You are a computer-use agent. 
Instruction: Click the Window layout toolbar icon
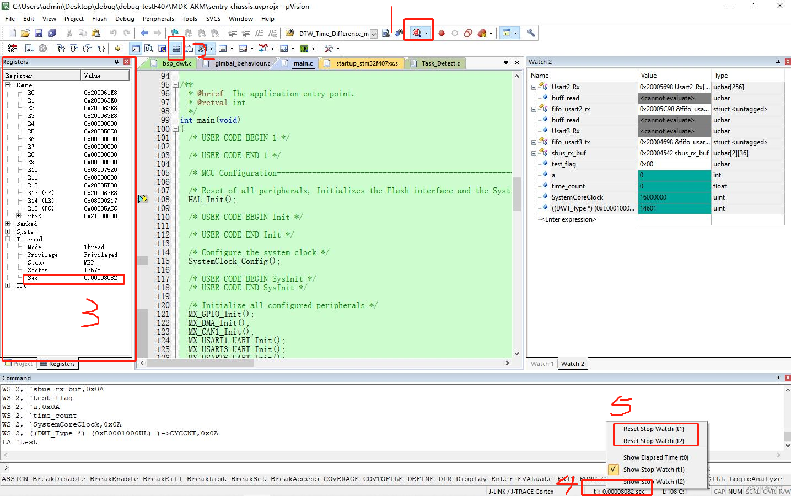(x=507, y=33)
